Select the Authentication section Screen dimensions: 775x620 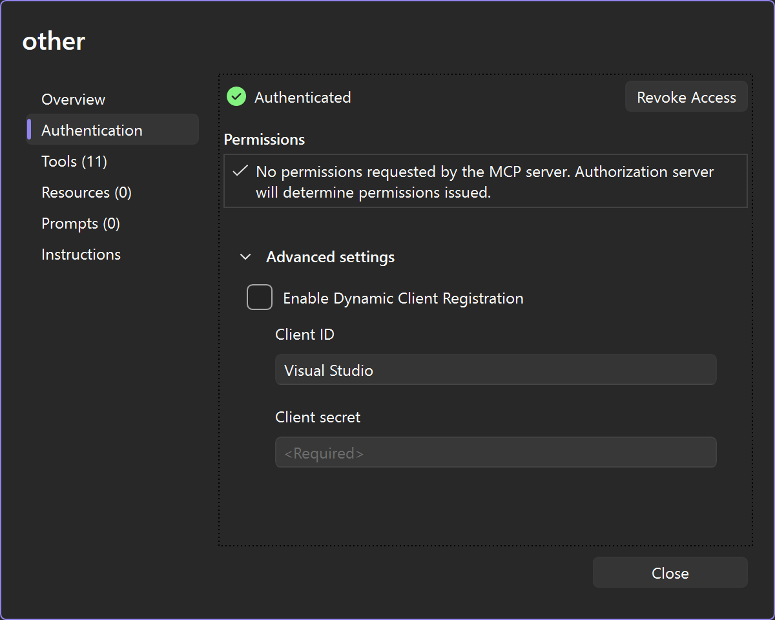tap(92, 130)
